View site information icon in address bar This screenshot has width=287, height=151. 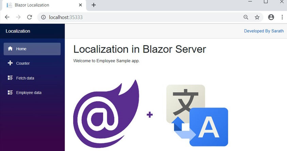pyautogui.click(x=43, y=17)
